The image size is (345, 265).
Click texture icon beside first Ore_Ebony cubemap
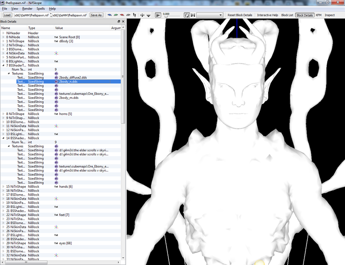coord(56,93)
